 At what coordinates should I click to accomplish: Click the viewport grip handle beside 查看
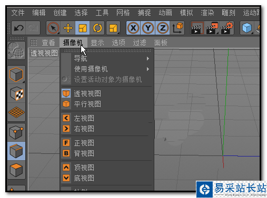34,43
